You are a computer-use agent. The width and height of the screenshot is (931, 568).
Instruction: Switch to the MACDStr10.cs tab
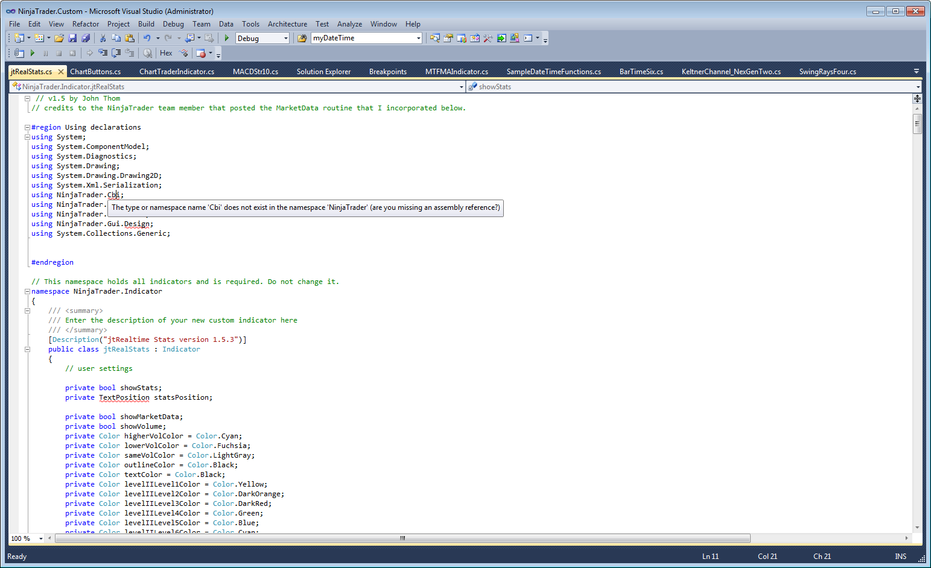(x=255, y=72)
